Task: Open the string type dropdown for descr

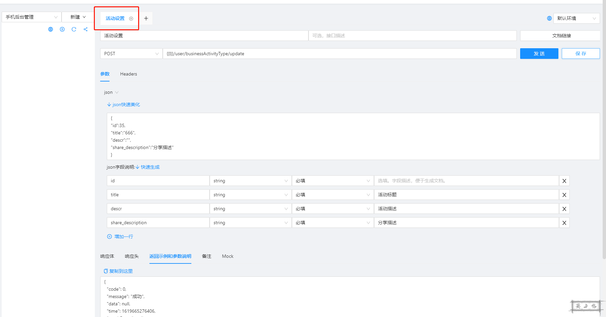Action: [251, 209]
